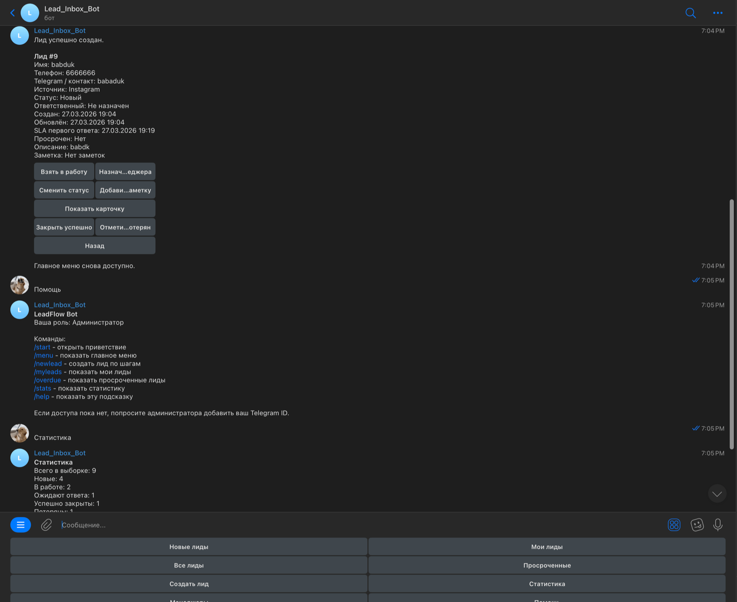
Task: Focus the Сообщение message input field
Action: (360, 525)
